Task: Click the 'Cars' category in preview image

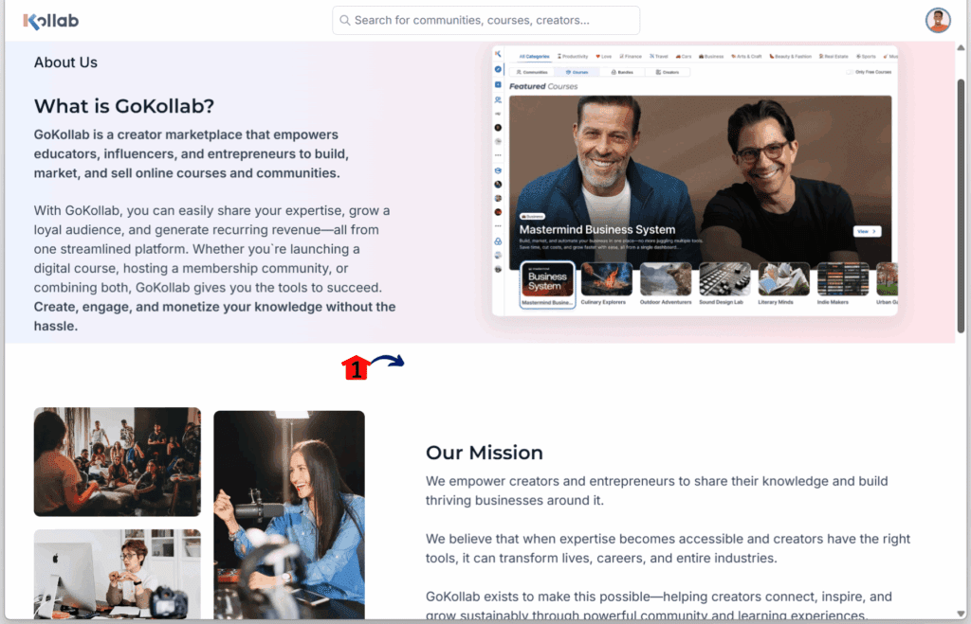Action: pos(683,56)
